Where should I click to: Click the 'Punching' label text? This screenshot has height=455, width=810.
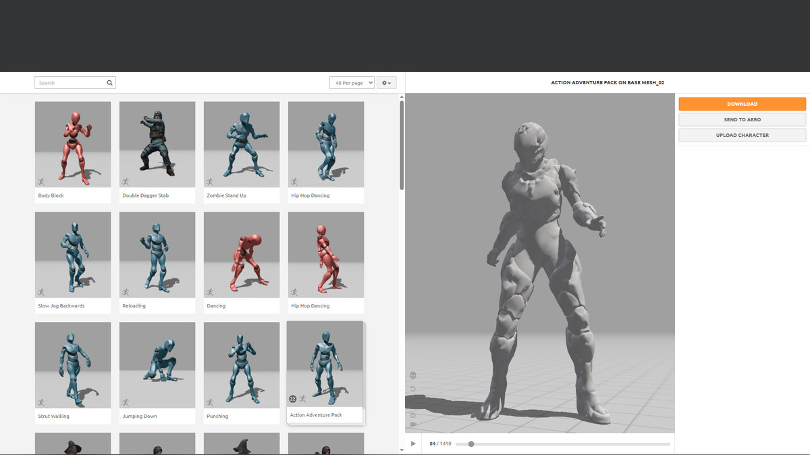pyautogui.click(x=217, y=416)
